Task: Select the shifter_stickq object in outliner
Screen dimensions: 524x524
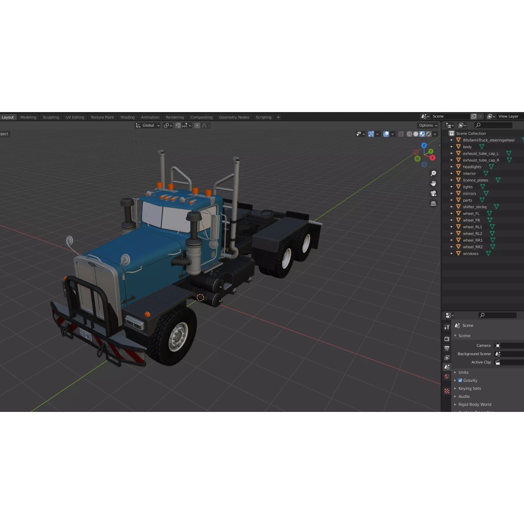Action: (475, 207)
